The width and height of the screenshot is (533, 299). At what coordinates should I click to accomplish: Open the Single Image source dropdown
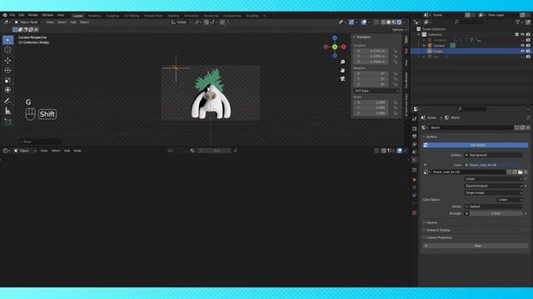click(x=493, y=193)
